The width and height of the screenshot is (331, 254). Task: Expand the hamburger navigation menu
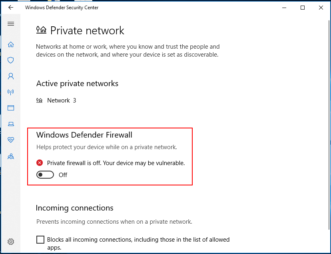tap(11, 24)
